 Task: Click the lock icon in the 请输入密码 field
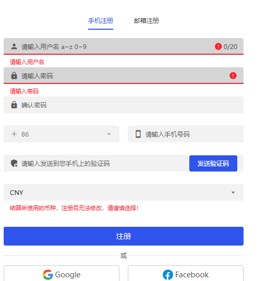coord(14,76)
